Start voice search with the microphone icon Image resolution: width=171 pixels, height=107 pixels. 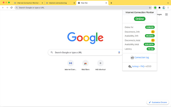119,52
